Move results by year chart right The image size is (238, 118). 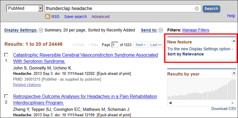coord(233,103)
